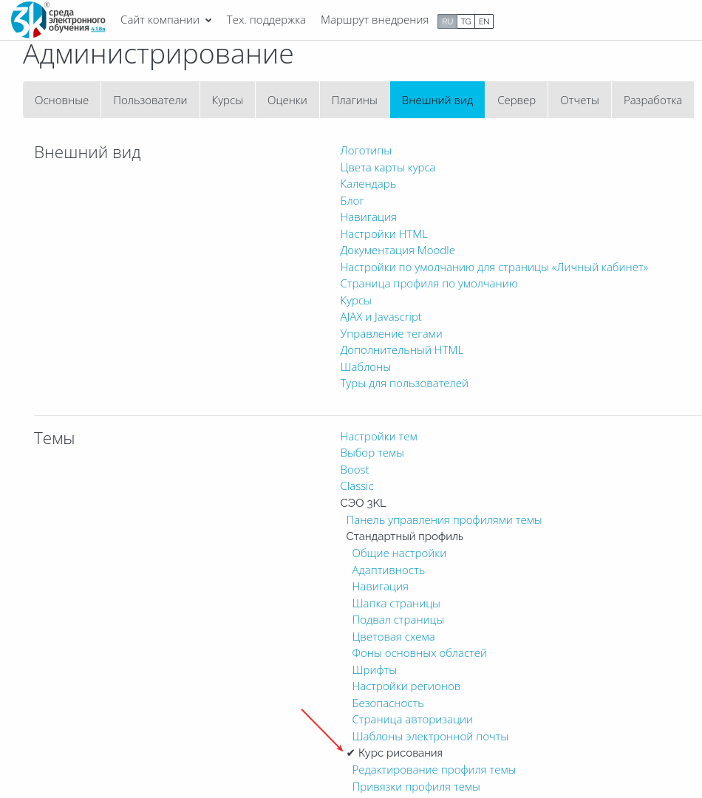Image resolution: width=702 pixels, height=798 pixels.
Task: Open Туры для пользователей link
Action: coord(403,383)
